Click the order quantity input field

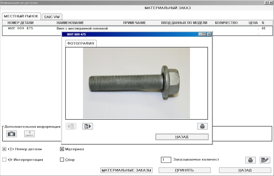point(166,160)
